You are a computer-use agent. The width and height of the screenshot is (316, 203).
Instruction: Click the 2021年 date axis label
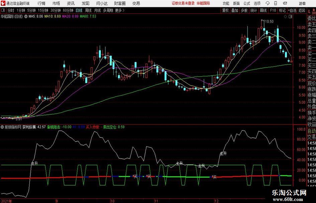click(6, 201)
